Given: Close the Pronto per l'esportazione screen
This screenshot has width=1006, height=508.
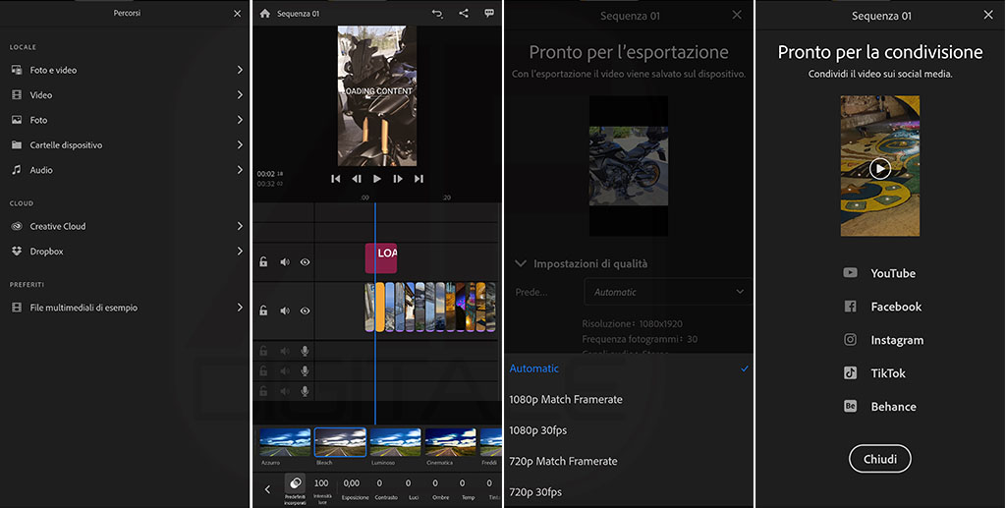Looking at the screenshot, I should (x=737, y=14).
